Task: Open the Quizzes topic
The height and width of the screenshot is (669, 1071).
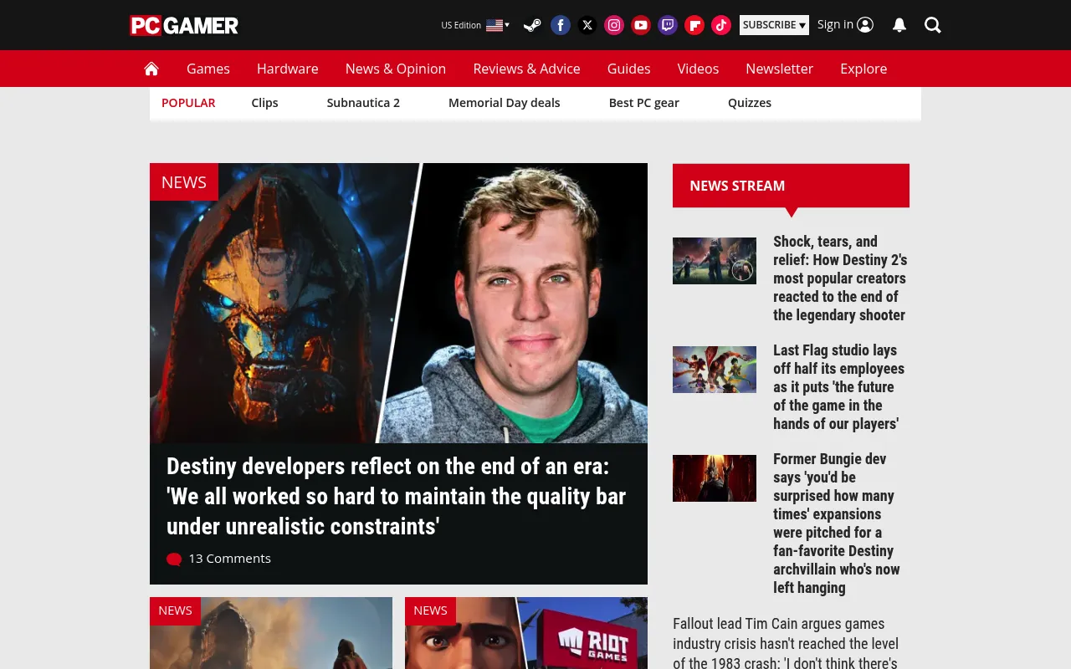Action: [x=750, y=103]
